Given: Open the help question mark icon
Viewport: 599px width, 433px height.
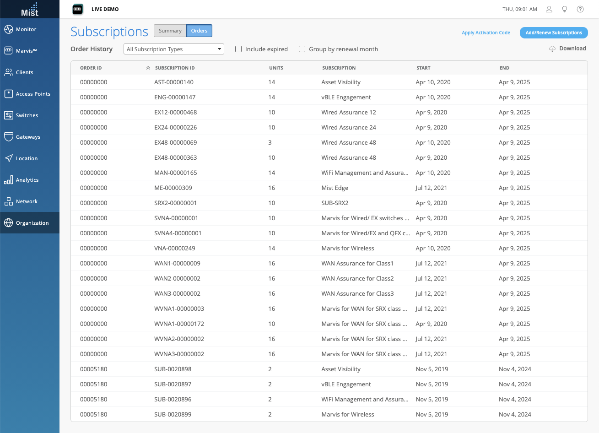Looking at the screenshot, I should pyautogui.click(x=580, y=9).
